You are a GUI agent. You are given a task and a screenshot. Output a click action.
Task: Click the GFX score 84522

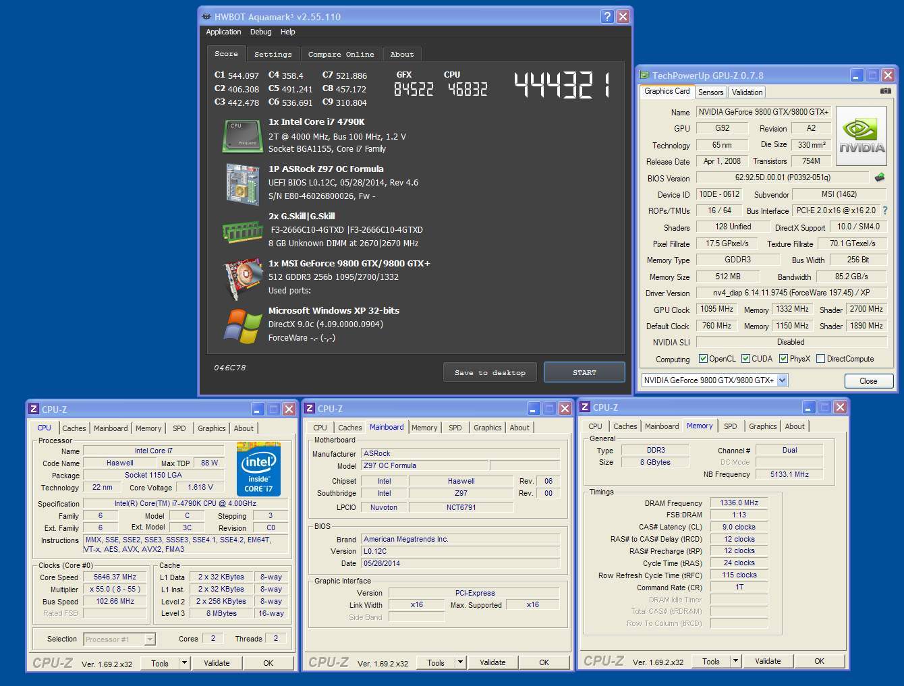pyautogui.click(x=414, y=89)
